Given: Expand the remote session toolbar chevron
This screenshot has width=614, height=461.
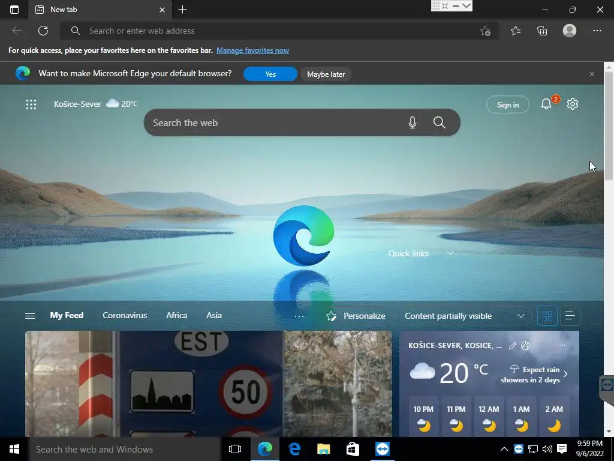Looking at the screenshot, I should coord(466,6).
